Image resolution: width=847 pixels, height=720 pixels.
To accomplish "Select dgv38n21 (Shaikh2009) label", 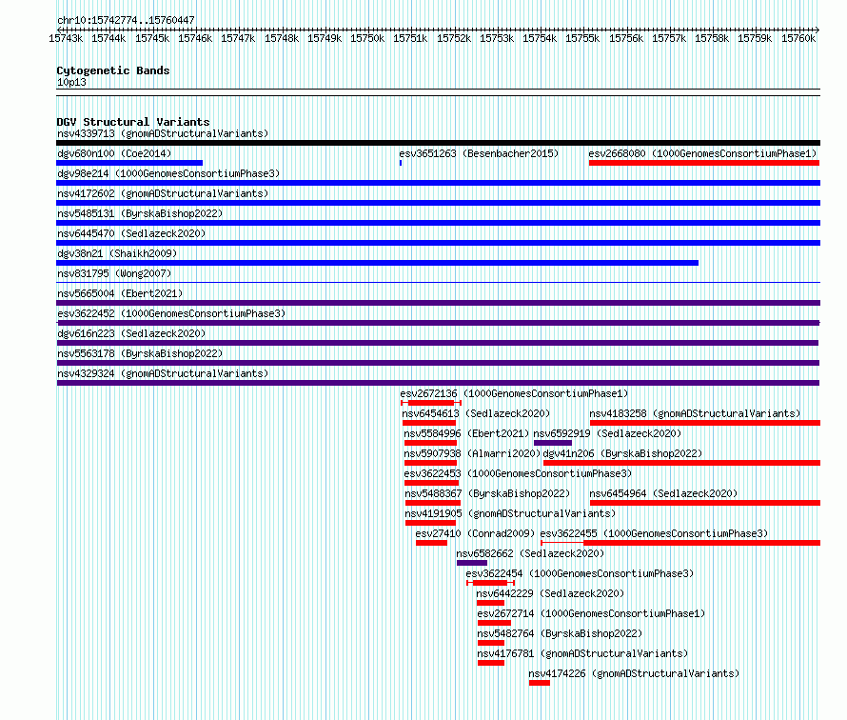I will (x=117, y=253).
